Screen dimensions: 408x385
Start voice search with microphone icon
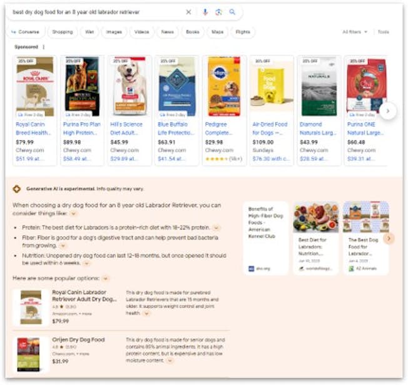click(x=205, y=12)
